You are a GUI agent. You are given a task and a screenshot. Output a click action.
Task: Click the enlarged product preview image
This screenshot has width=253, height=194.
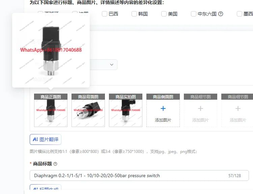[51, 50]
